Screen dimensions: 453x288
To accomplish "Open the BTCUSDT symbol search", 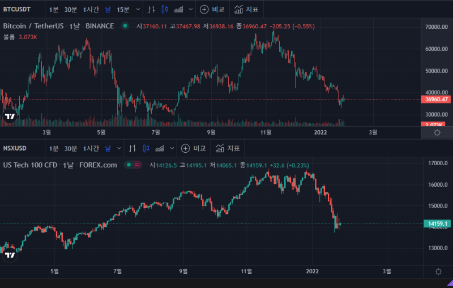I will coord(17,9).
